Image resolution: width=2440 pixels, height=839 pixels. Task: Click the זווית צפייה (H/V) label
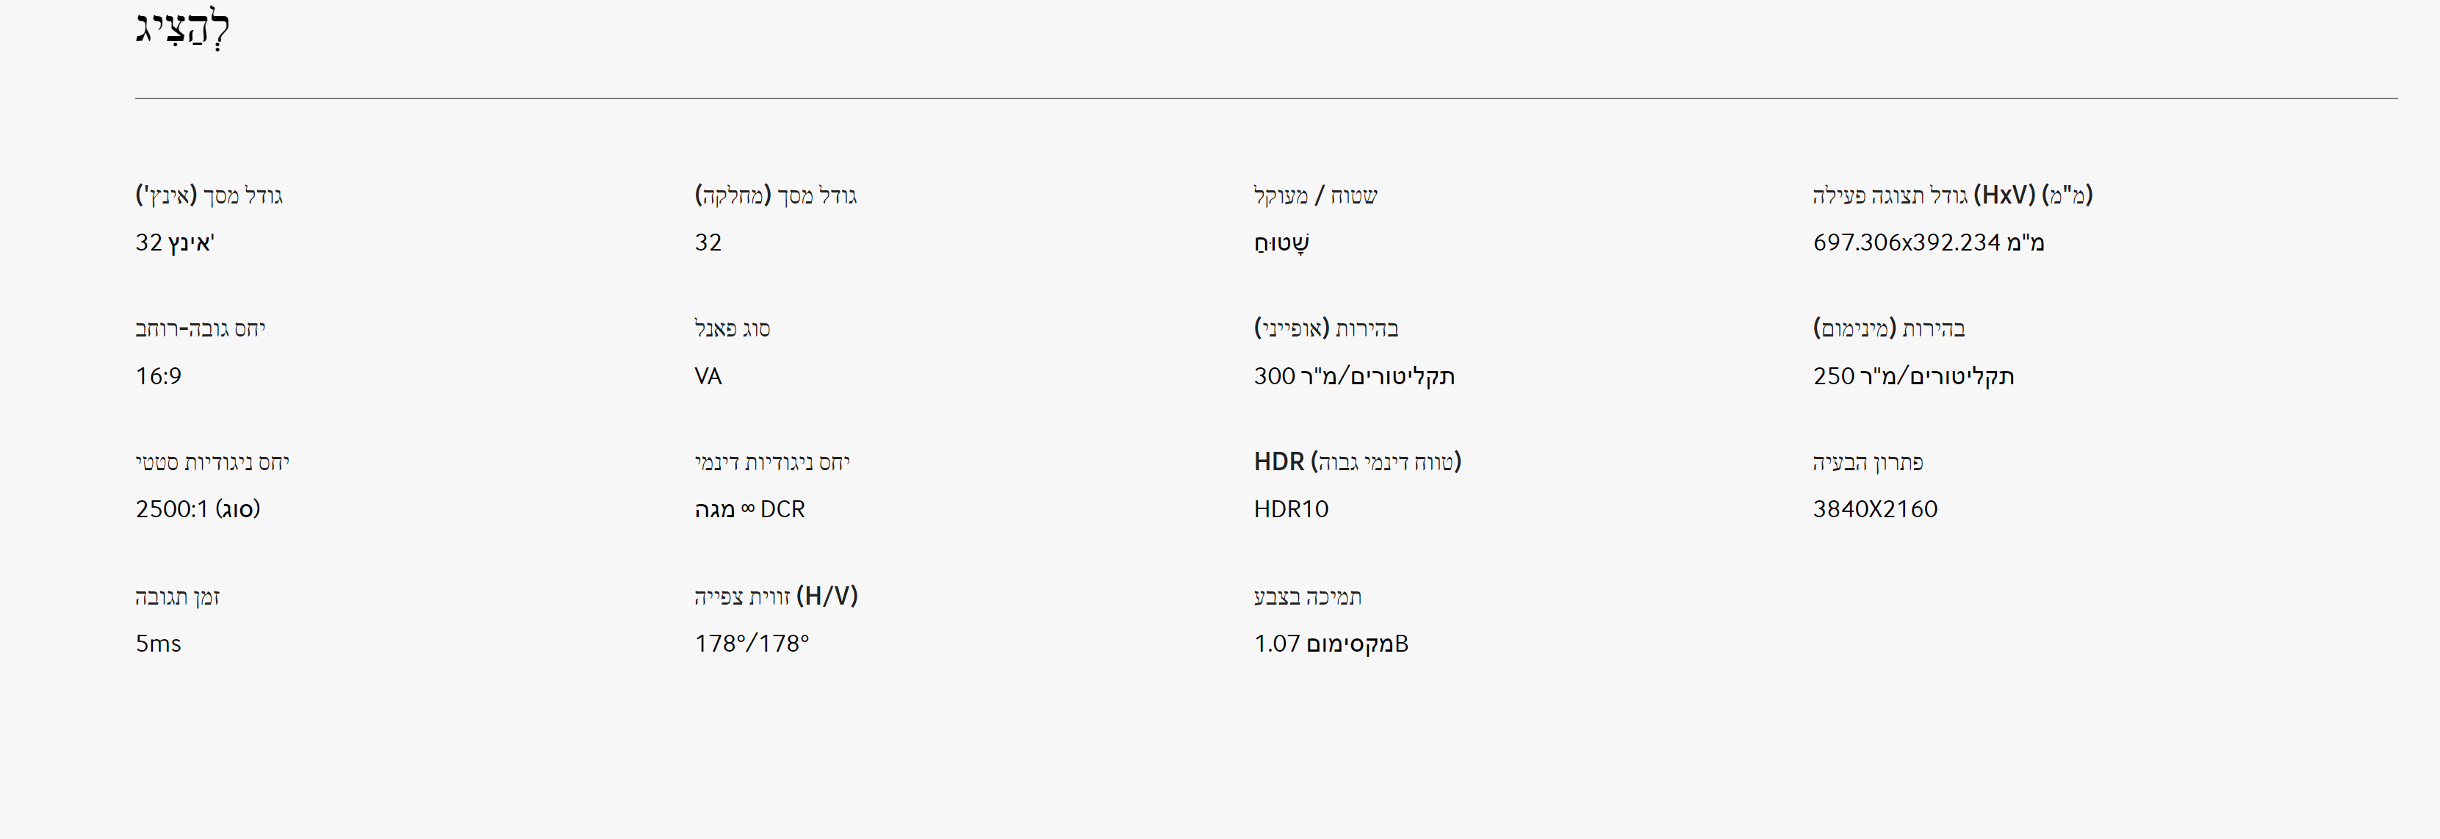776,597
